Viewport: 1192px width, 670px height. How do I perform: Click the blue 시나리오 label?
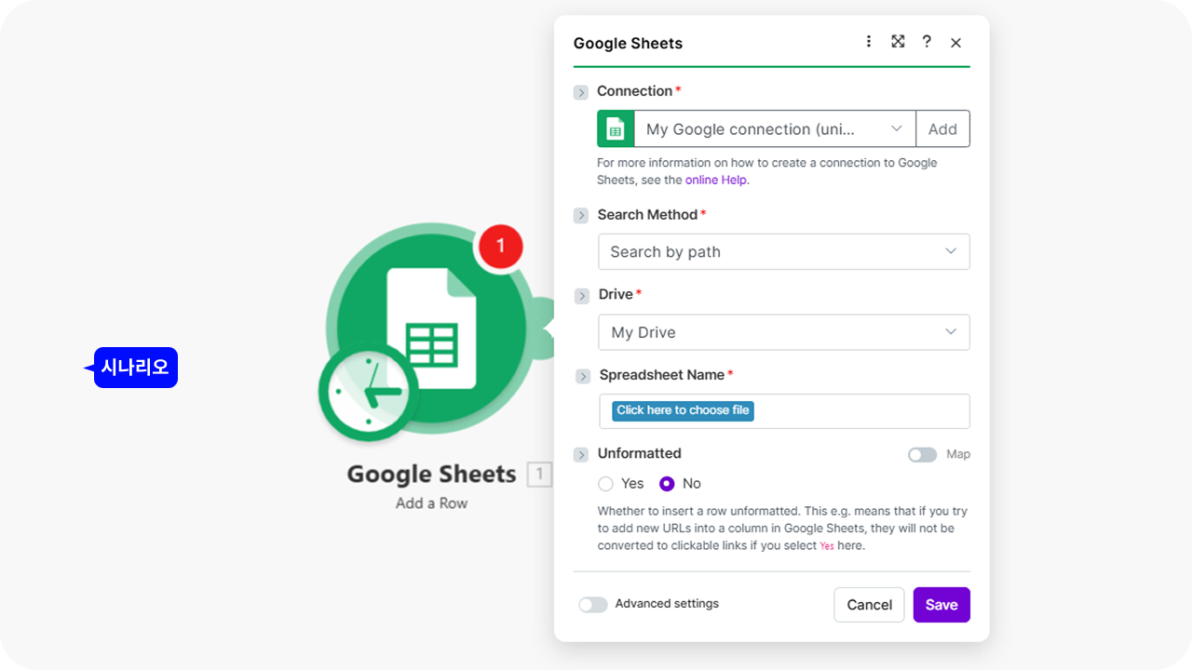click(x=135, y=368)
